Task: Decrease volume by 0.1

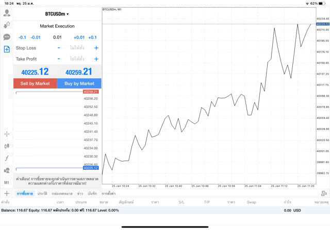Action: point(22,37)
